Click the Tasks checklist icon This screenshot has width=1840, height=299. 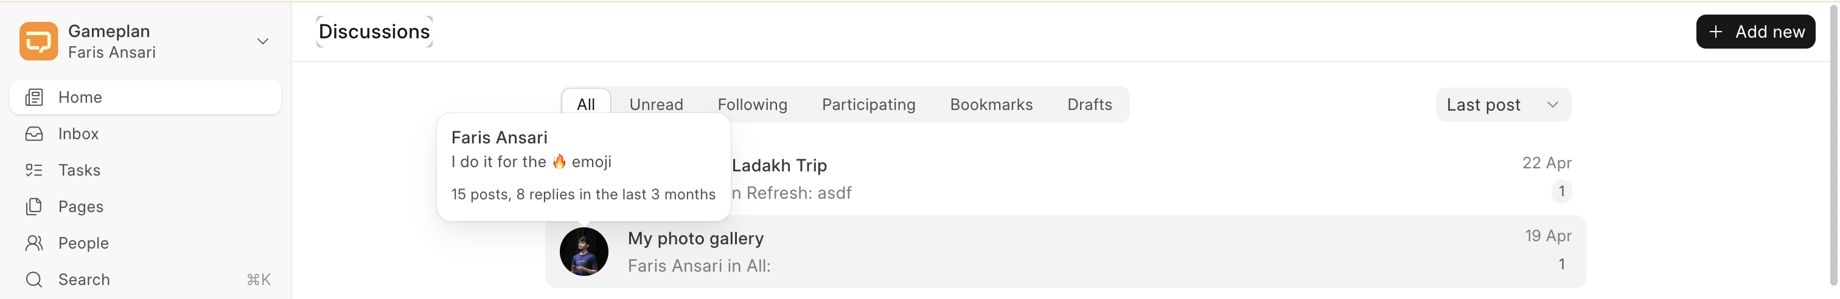point(34,170)
